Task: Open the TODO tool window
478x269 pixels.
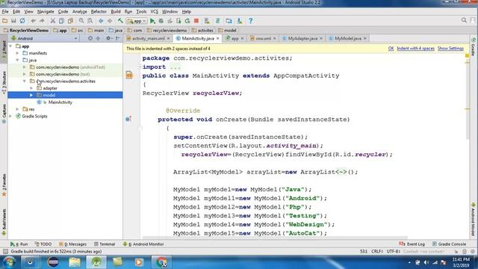Action: click(43, 244)
